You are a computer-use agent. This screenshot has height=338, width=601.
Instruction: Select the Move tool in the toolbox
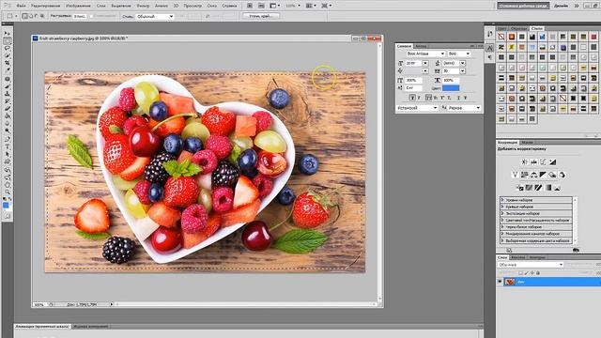8,34
